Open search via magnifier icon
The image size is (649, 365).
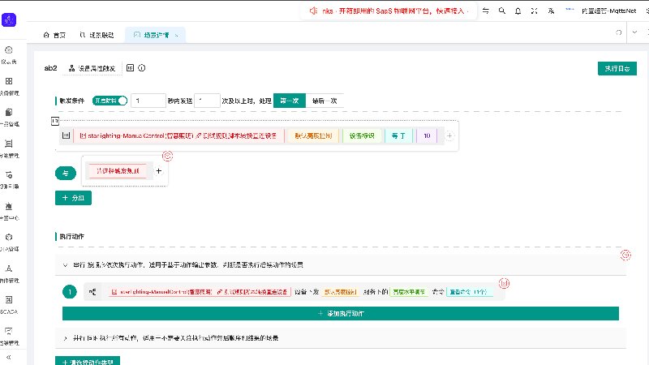point(501,11)
